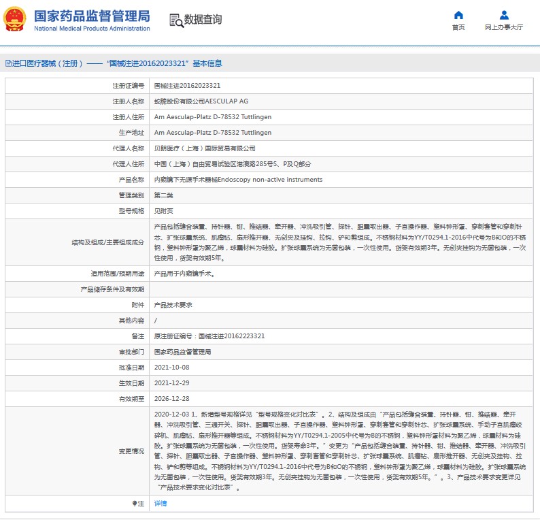Click the 网上办事大厅 label
This screenshot has height=520, width=540.
tap(504, 27)
